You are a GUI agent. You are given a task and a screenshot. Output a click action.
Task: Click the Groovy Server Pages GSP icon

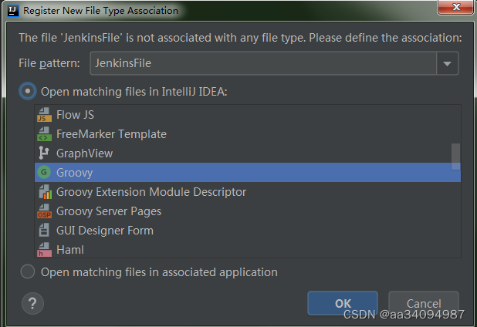coord(44,211)
